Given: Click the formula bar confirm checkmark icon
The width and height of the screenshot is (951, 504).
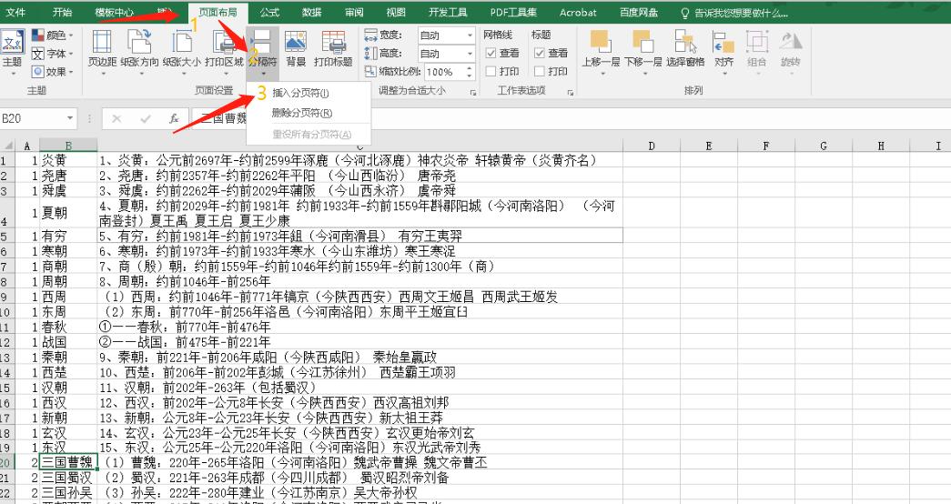Looking at the screenshot, I should click(146, 119).
